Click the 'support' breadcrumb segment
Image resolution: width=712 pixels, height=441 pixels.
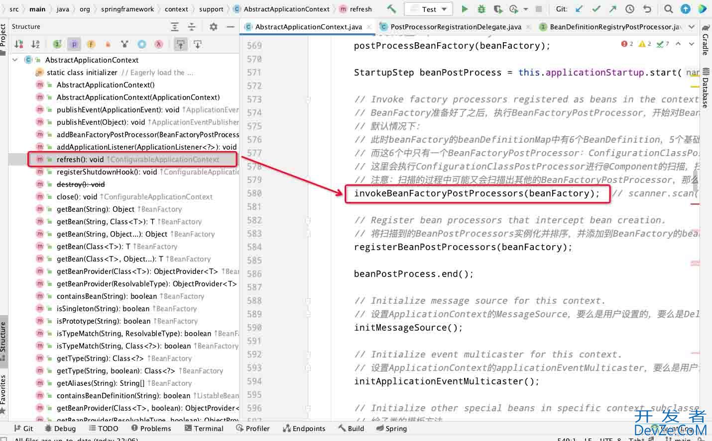click(x=211, y=9)
